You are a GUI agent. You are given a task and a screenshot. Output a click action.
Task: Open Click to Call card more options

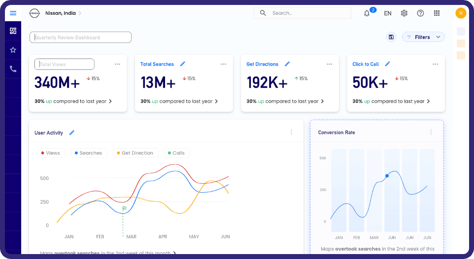tap(435, 64)
